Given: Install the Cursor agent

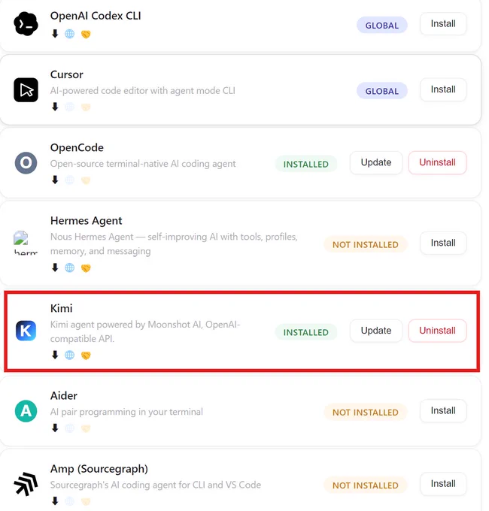Looking at the screenshot, I should pyautogui.click(x=443, y=89).
